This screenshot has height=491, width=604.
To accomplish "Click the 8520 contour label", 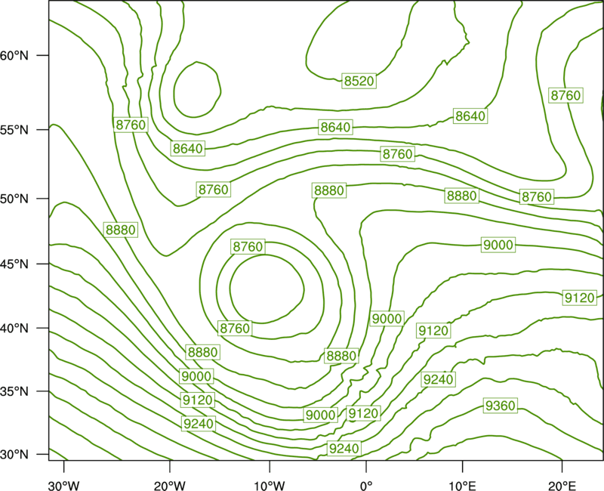I will (359, 81).
